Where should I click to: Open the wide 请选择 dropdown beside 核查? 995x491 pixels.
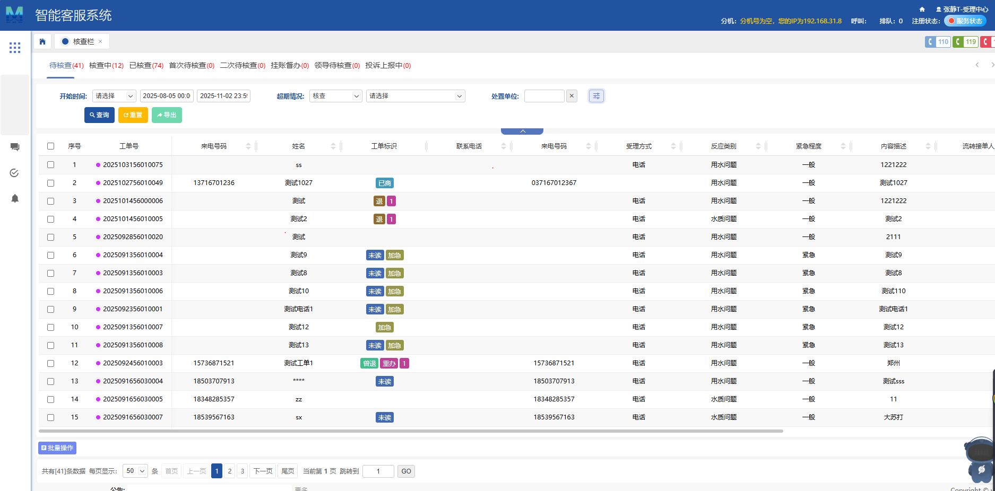click(416, 96)
